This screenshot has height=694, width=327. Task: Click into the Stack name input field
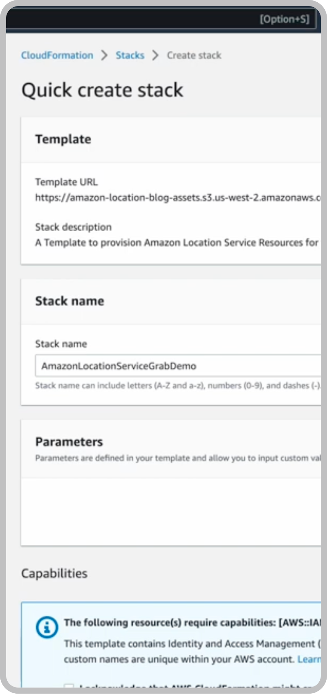click(178, 366)
